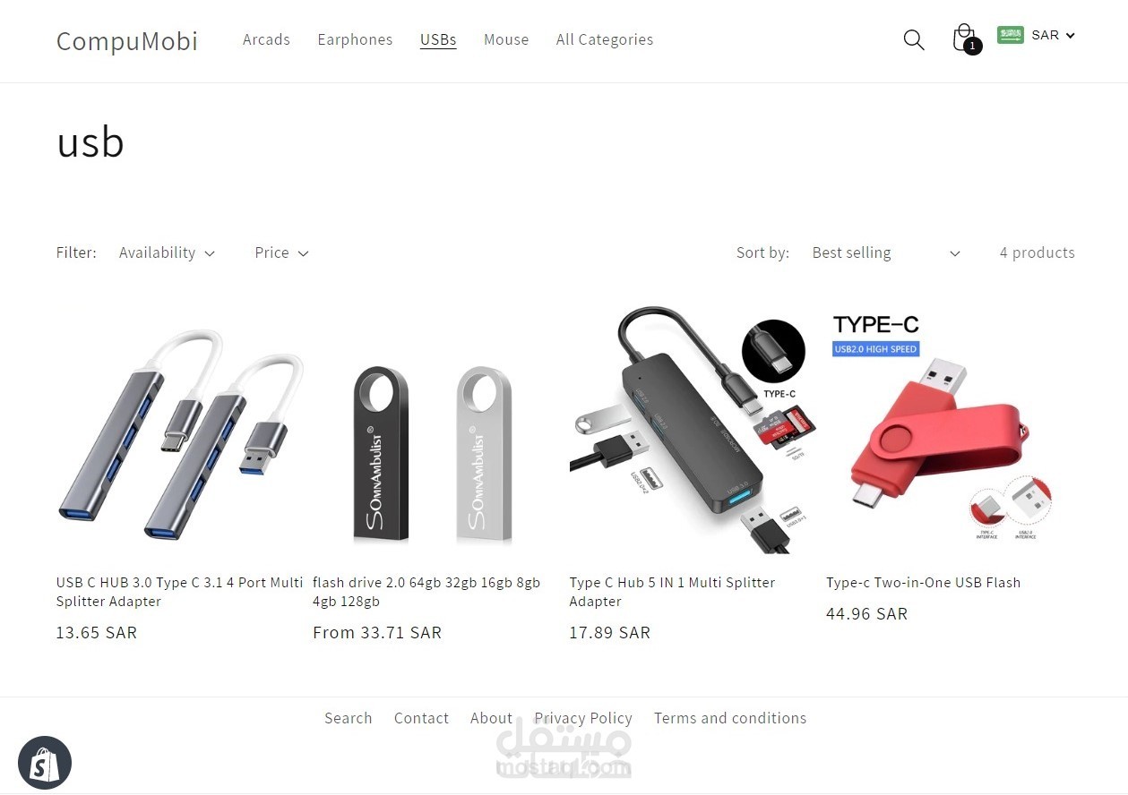Open the Best selling sort dropdown
Screen dimensions: 1128x795
pos(885,252)
